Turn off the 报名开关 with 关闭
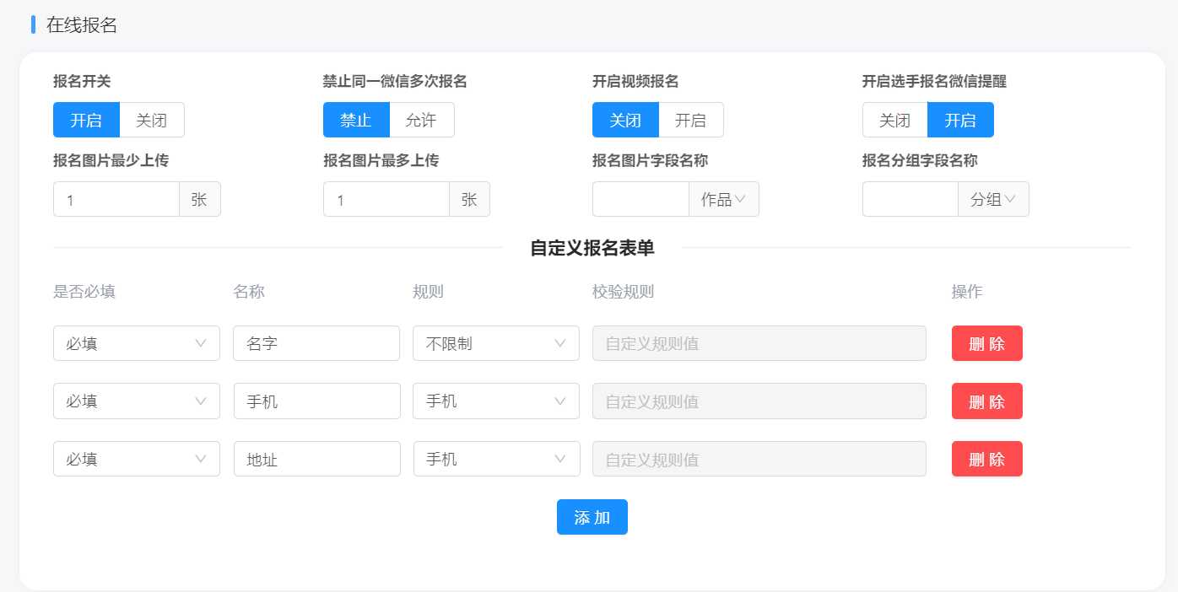Image resolution: width=1178 pixels, height=592 pixels. pos(152,120)
